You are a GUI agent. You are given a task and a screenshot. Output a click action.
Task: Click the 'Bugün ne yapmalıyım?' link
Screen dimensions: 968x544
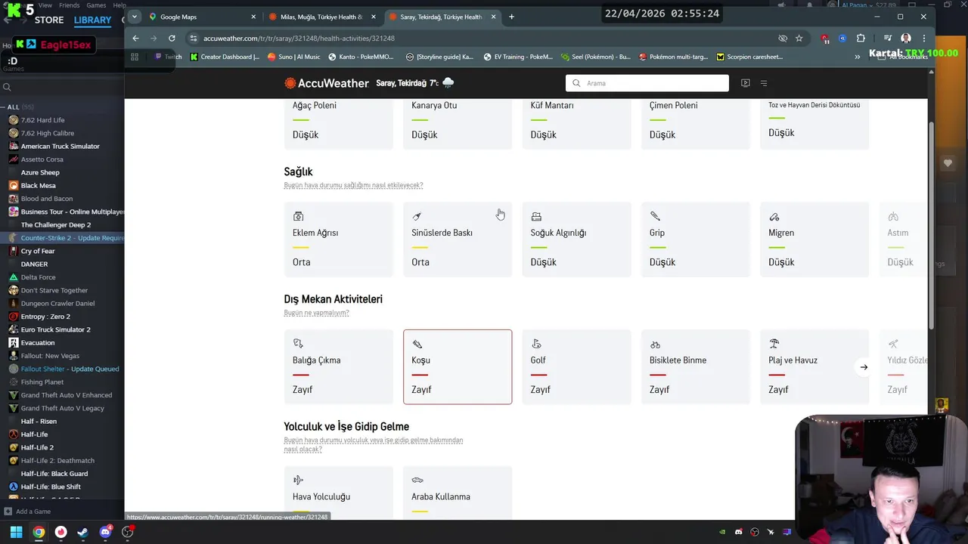(316, 313)
